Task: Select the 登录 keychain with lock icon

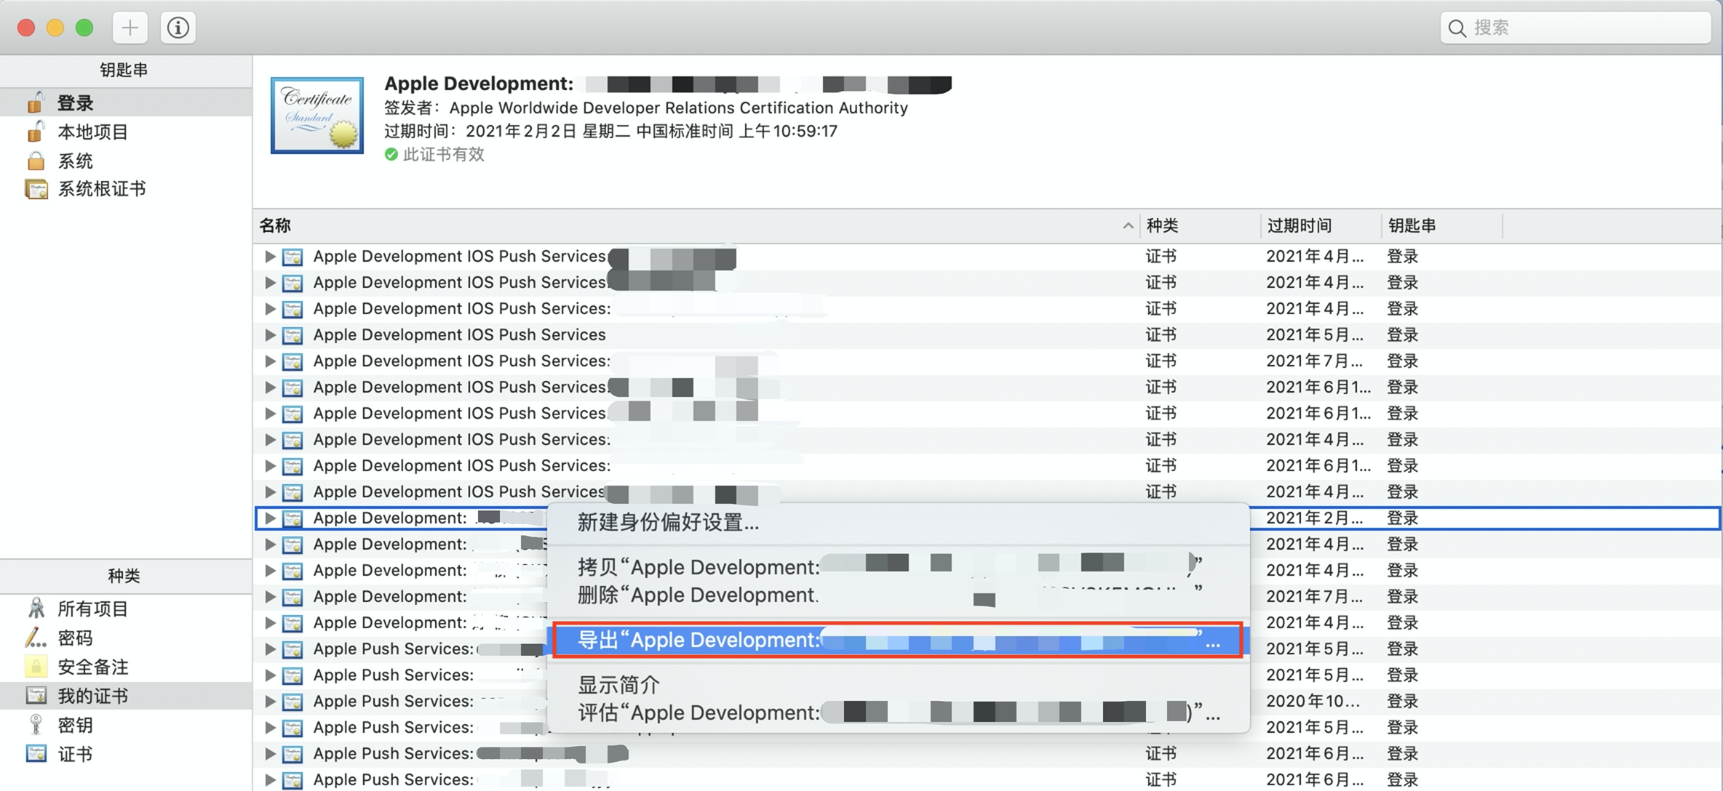Action: [35, 103]
